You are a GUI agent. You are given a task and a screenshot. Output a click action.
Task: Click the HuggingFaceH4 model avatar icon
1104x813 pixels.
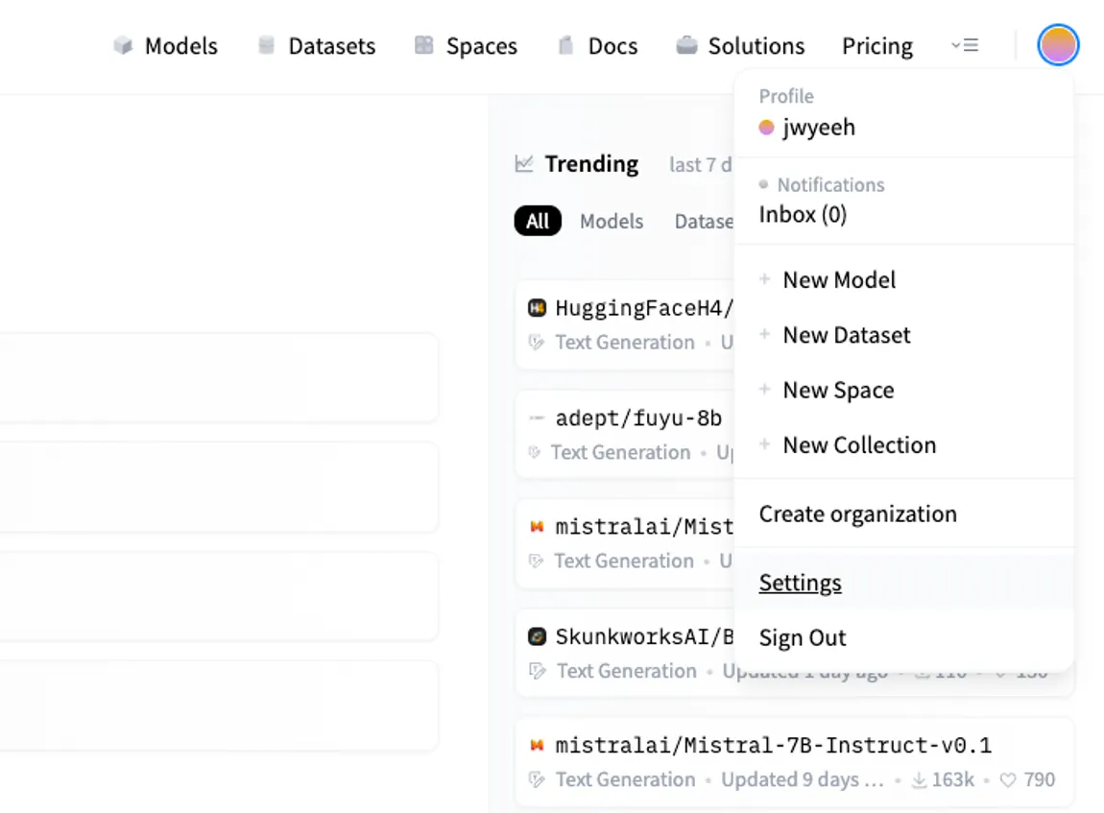pos(537,308)
